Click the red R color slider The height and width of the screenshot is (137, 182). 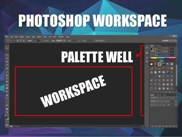162,48
